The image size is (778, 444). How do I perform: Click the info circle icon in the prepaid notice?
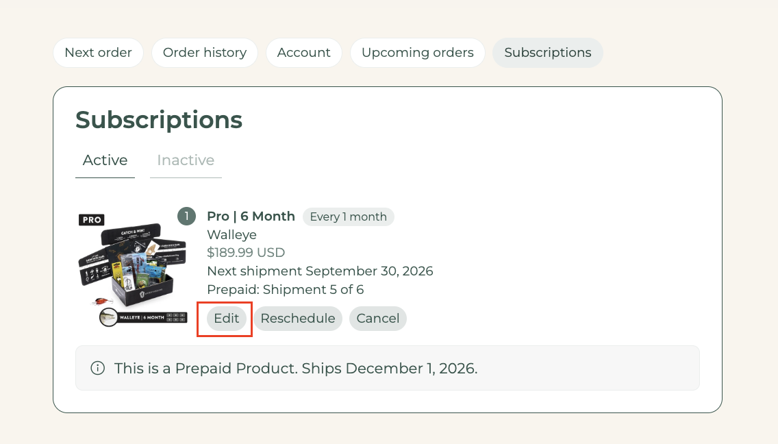(98, 368)
